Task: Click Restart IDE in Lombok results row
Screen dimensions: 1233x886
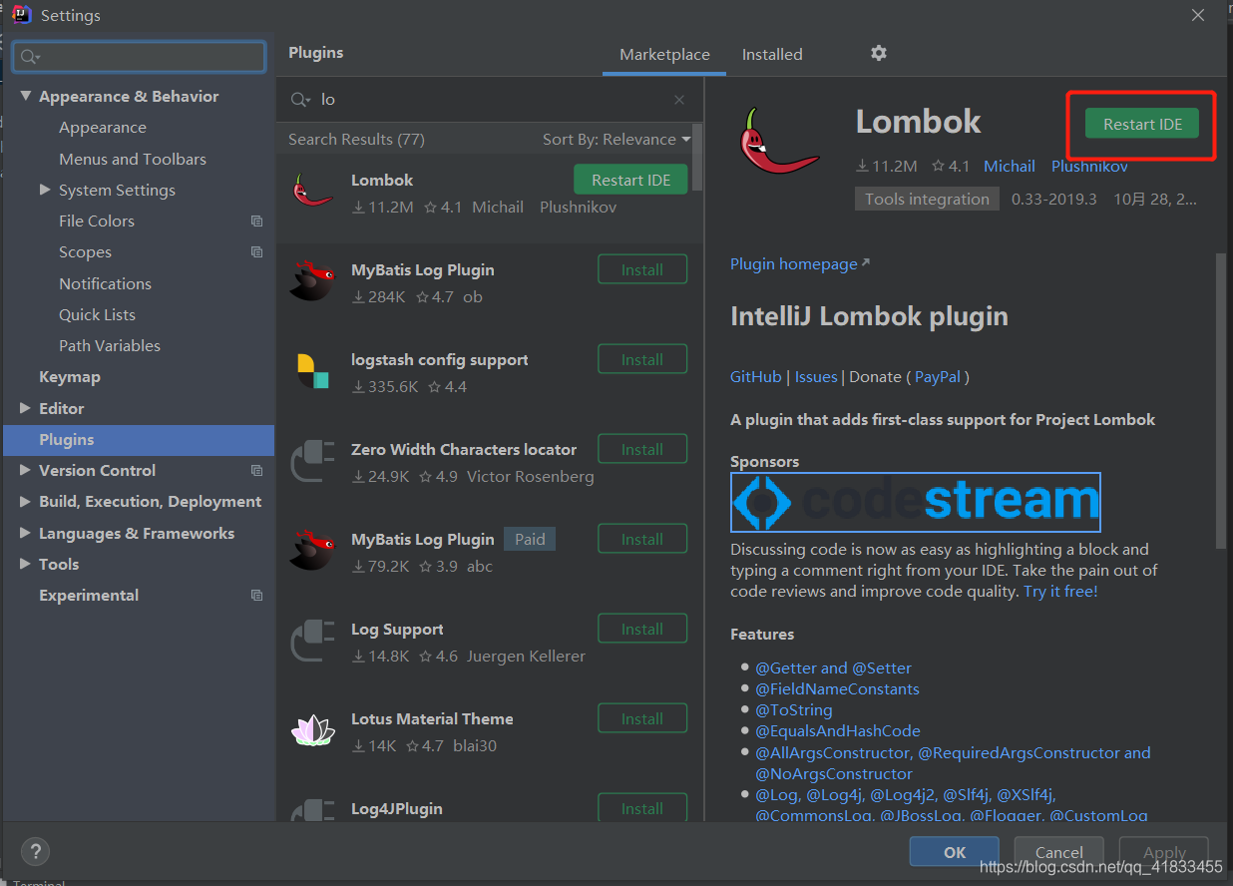Action: [x=630, y=180]
